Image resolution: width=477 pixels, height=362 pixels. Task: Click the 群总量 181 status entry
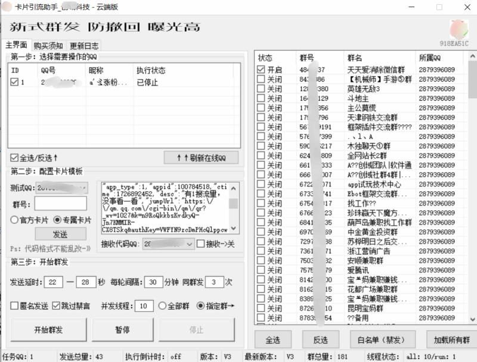327,357
